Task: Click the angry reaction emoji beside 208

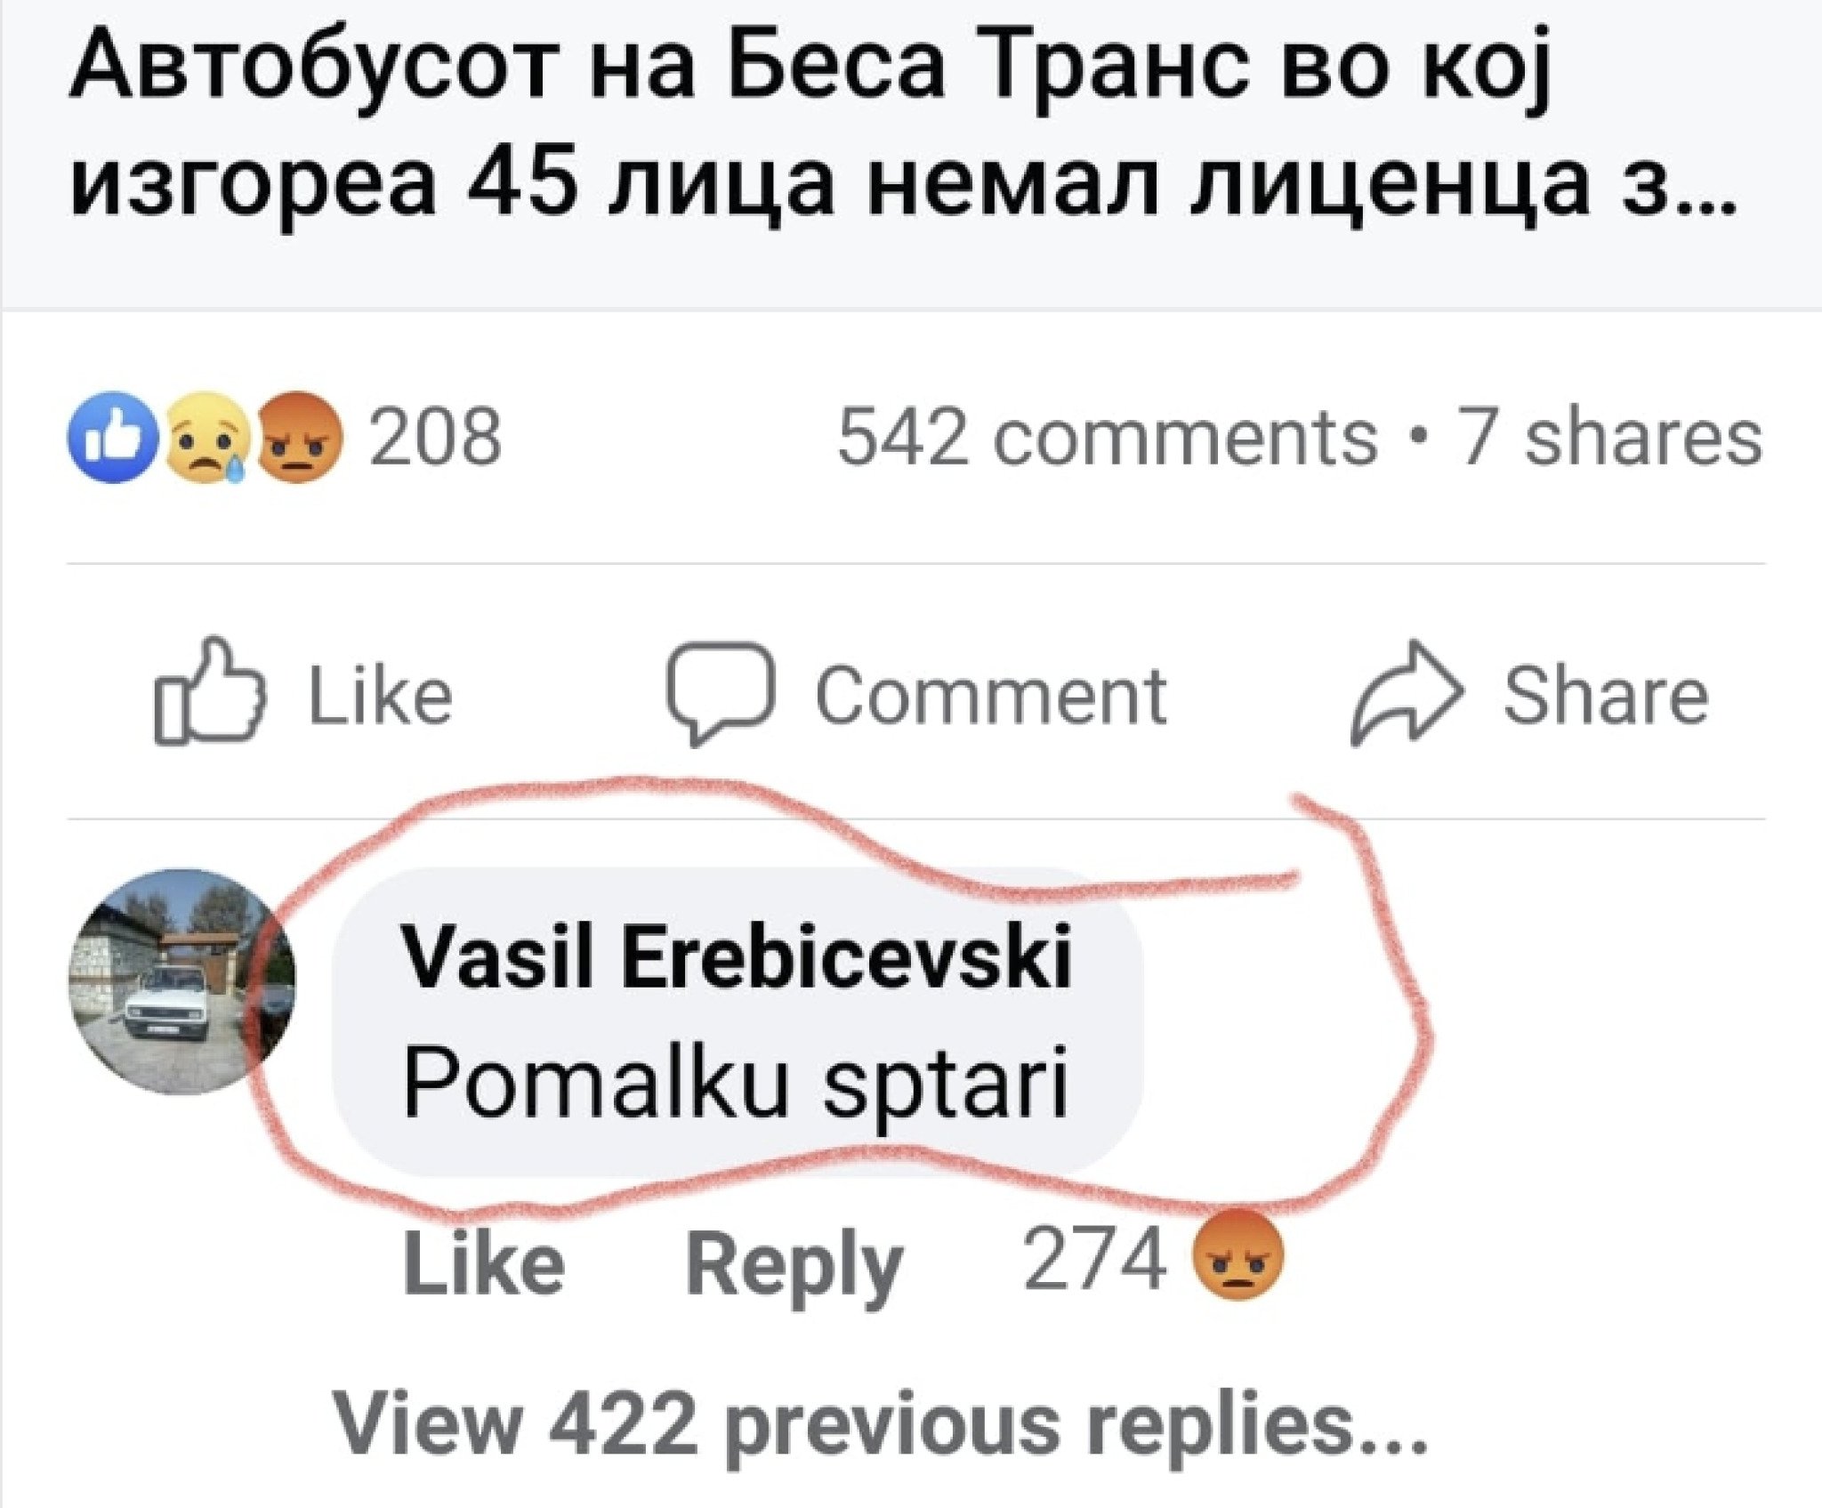Action: (299, 439)
